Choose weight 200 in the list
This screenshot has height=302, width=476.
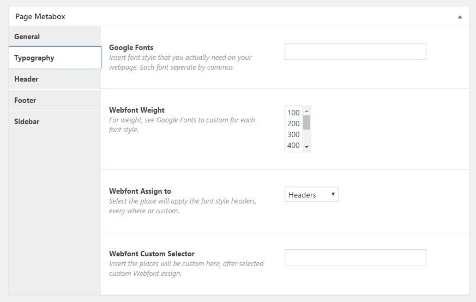point(294,124)
